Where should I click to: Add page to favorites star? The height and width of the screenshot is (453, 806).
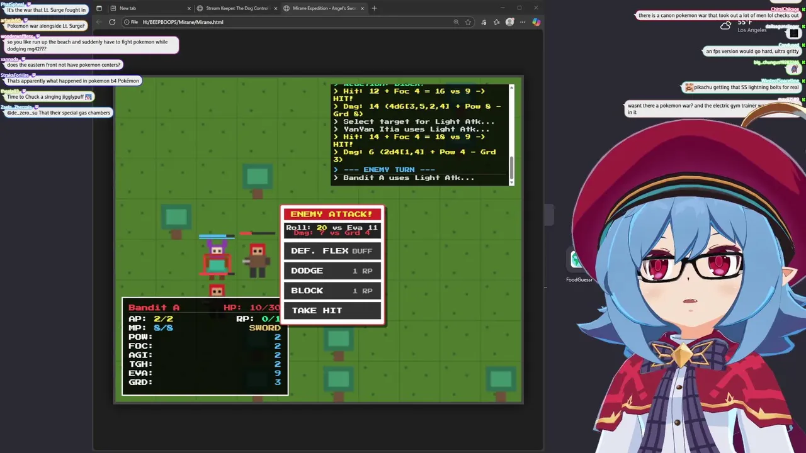(x=468, y=22)
